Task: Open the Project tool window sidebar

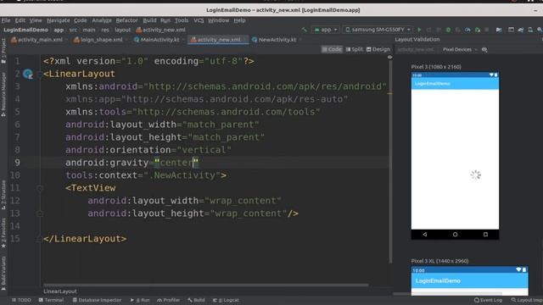Action: 3,51
